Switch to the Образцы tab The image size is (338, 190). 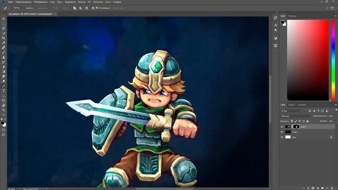click(x=292, y=16)
